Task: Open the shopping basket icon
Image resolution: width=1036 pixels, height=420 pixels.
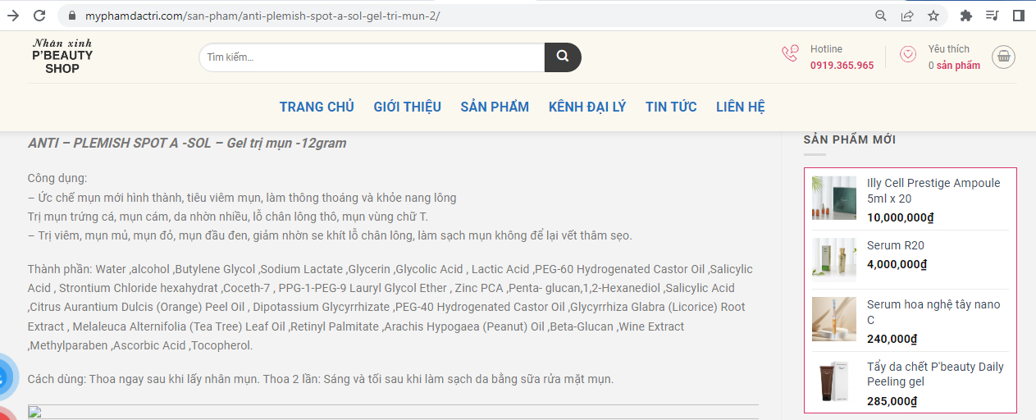Action: [x=1004, y=56]
